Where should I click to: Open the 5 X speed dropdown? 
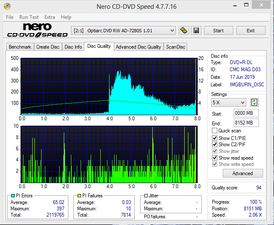pyautogui.click(x=228, y=103)
